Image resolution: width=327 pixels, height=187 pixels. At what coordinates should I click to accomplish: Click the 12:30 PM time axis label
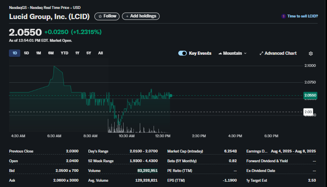(x=163, y=136)
